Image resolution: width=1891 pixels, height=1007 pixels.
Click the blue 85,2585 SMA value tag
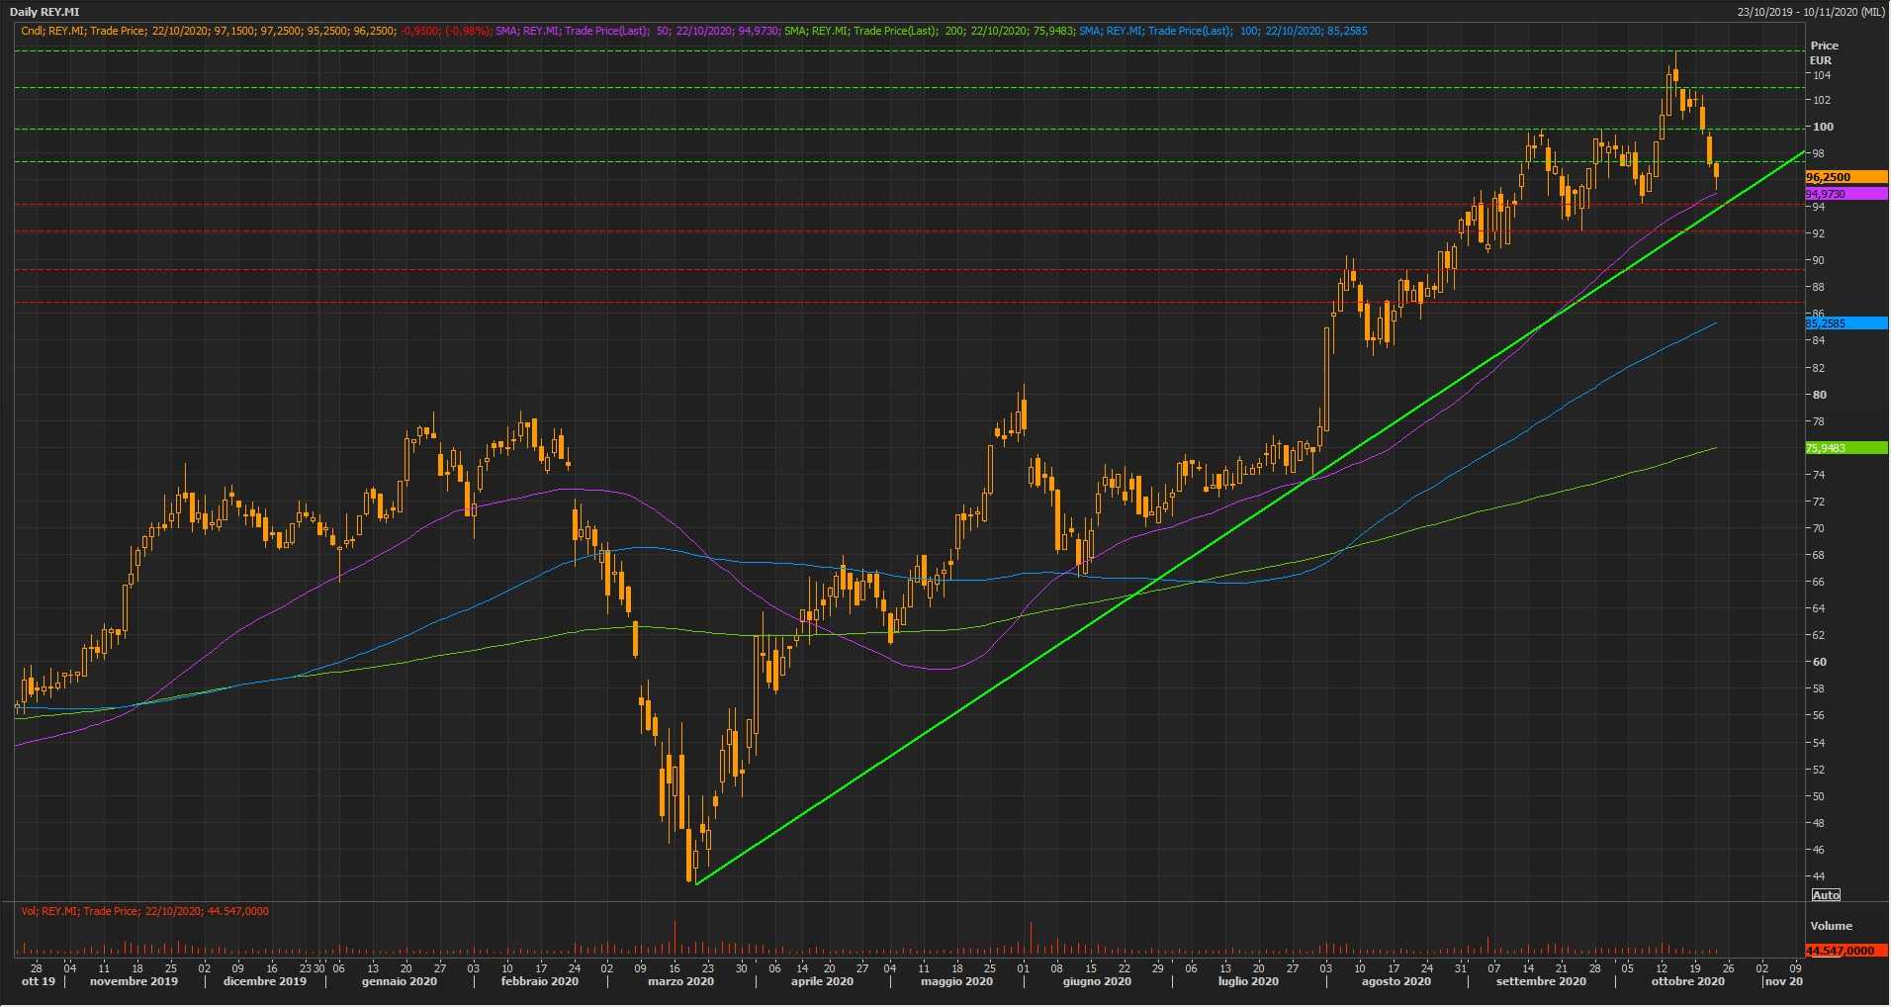1846,323
